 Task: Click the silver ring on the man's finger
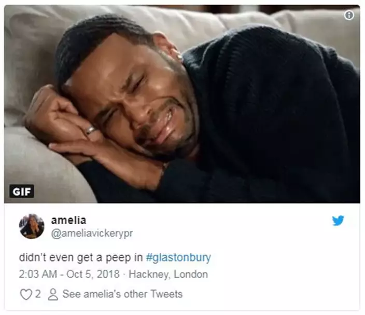[90, 130]
